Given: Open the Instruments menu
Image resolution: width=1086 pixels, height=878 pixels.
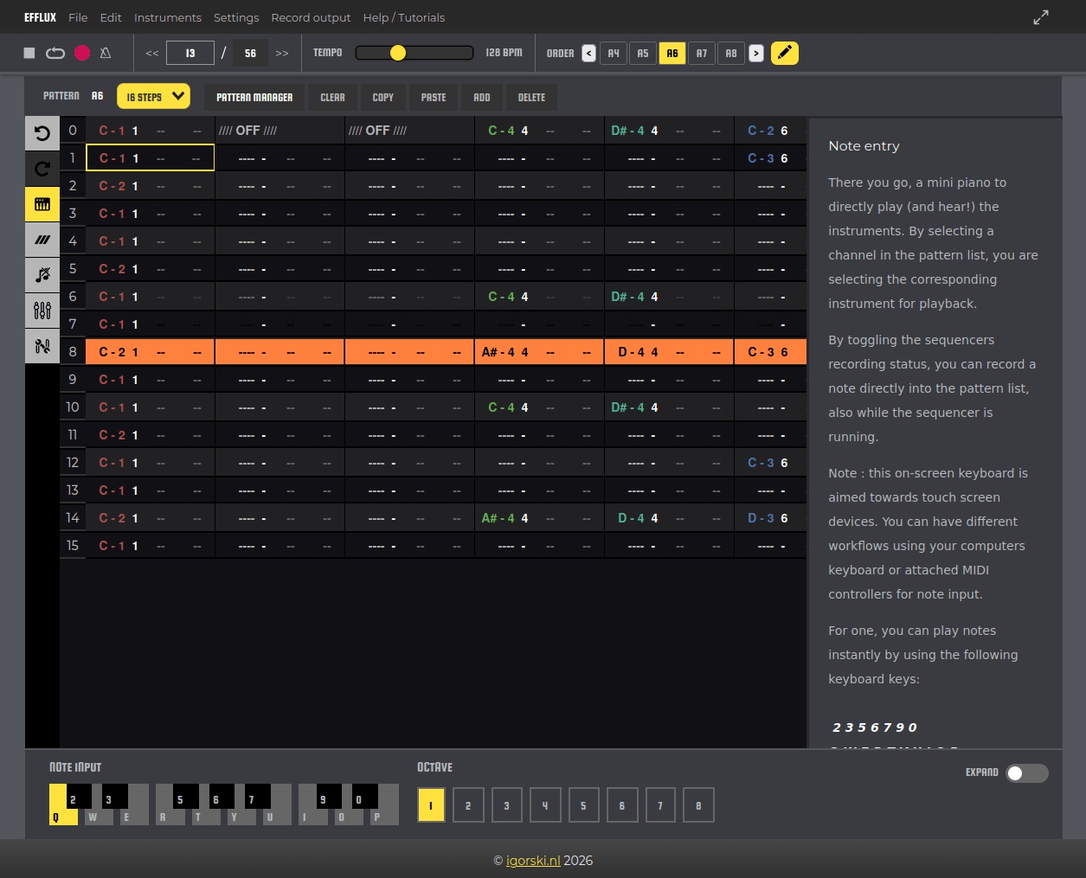Looking at the screenshot, I should tap(167, 17).
